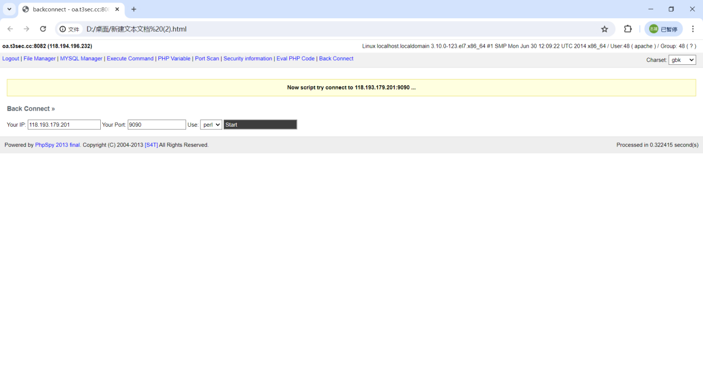703x377 pixels.
Task: Click the Start button
Action: click(x=260, y=125)
